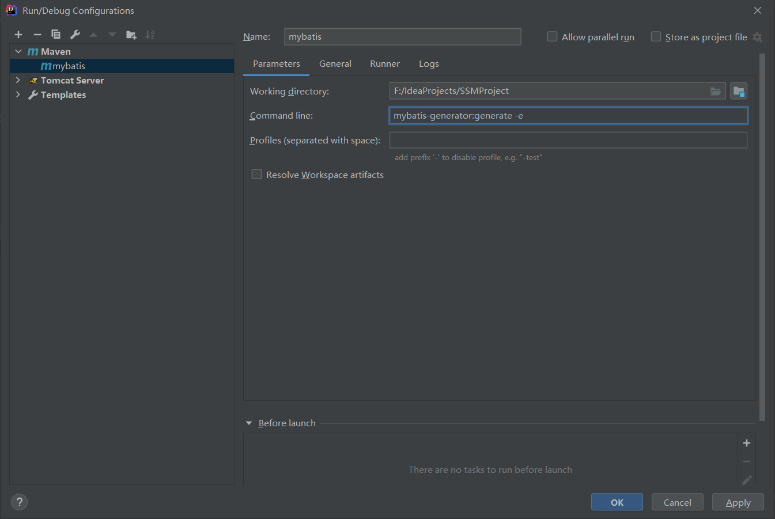Browse the working directory with the folder icon
The width and height of the screenshot is (775, 519).
click(715, 91)
